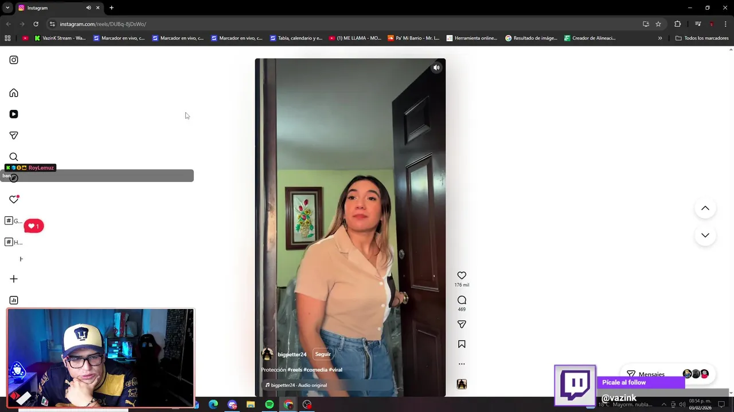Viewport: 734px width, 412px height.
Task: Open the Windows notification center
Action: [x=721, y=405]
